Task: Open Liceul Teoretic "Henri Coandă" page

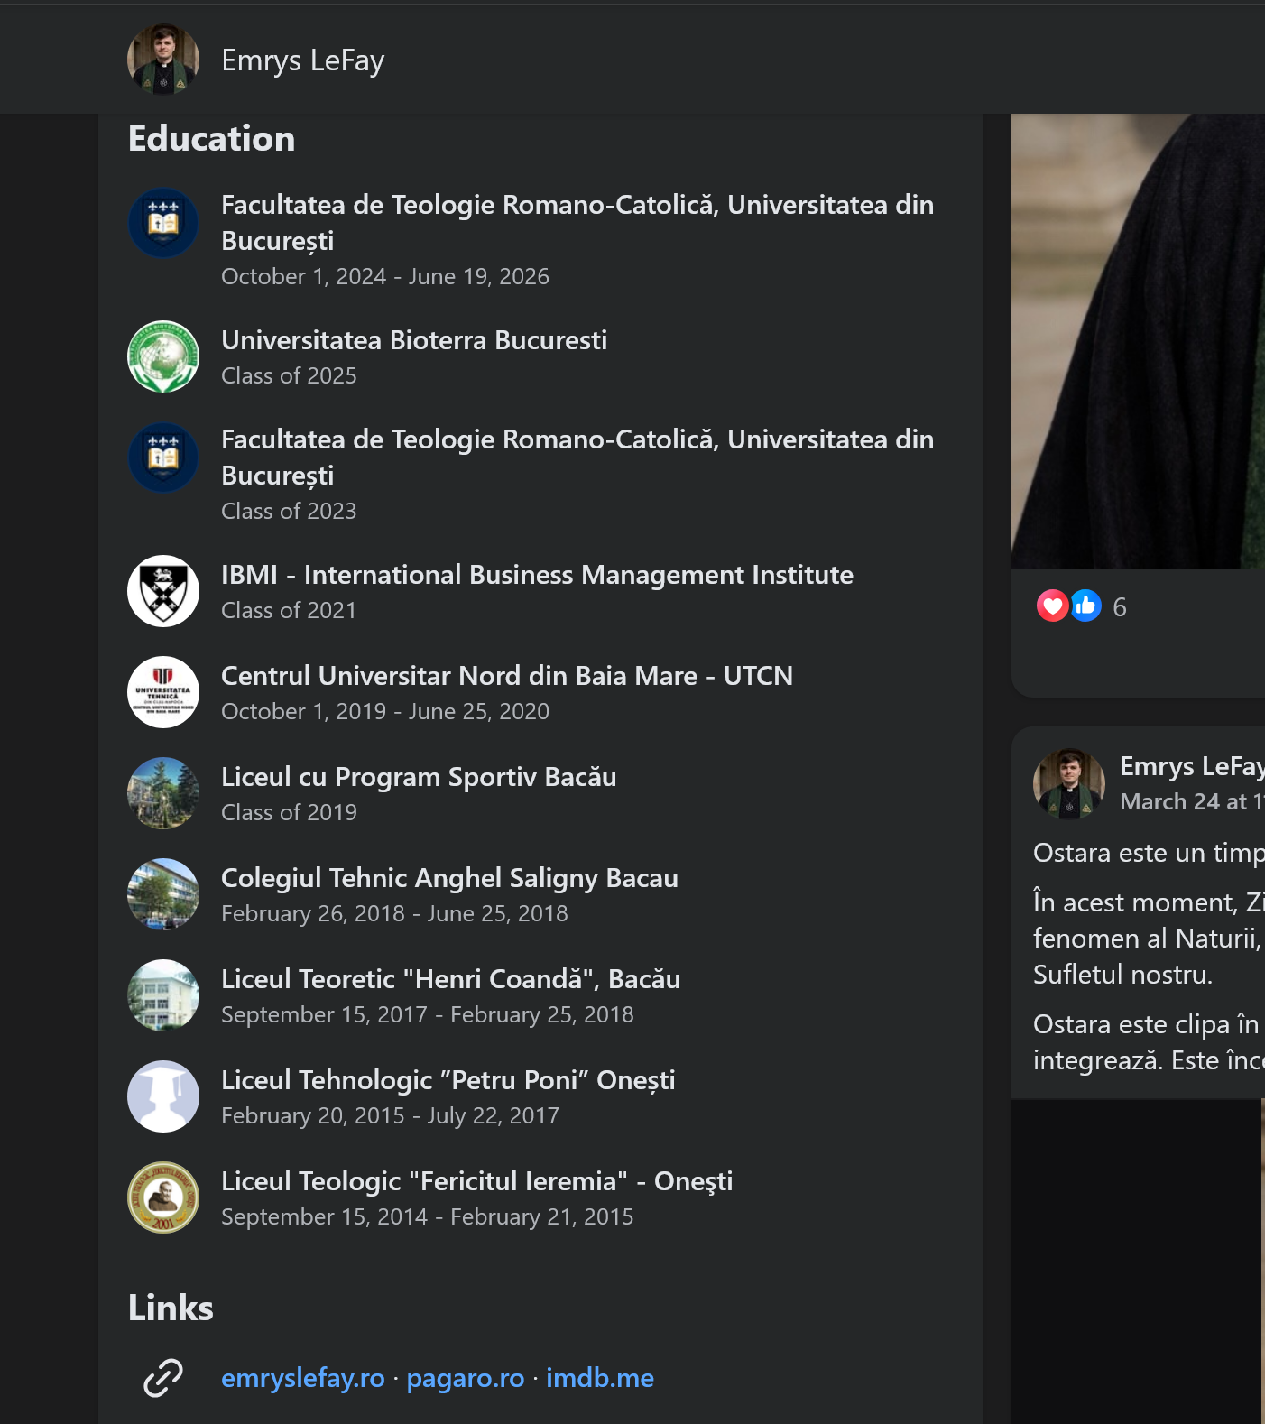Action: (450, 979)
